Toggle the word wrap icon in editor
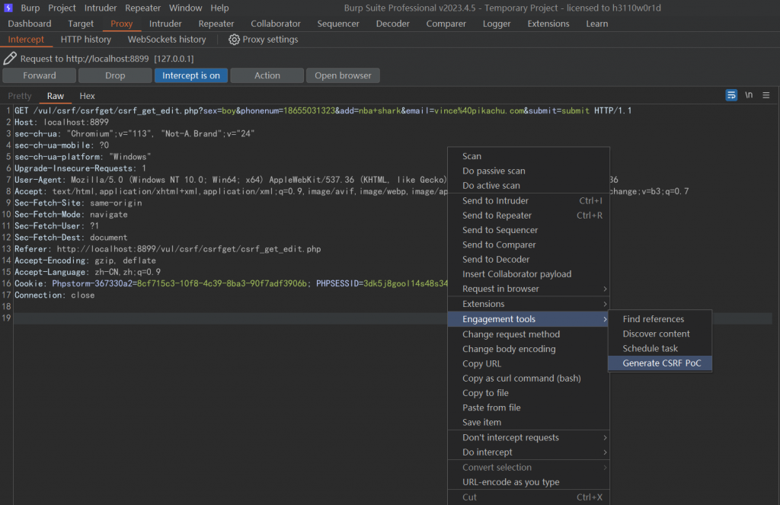The width and height of the screenshot is (780, 505). tap(731, 95)
